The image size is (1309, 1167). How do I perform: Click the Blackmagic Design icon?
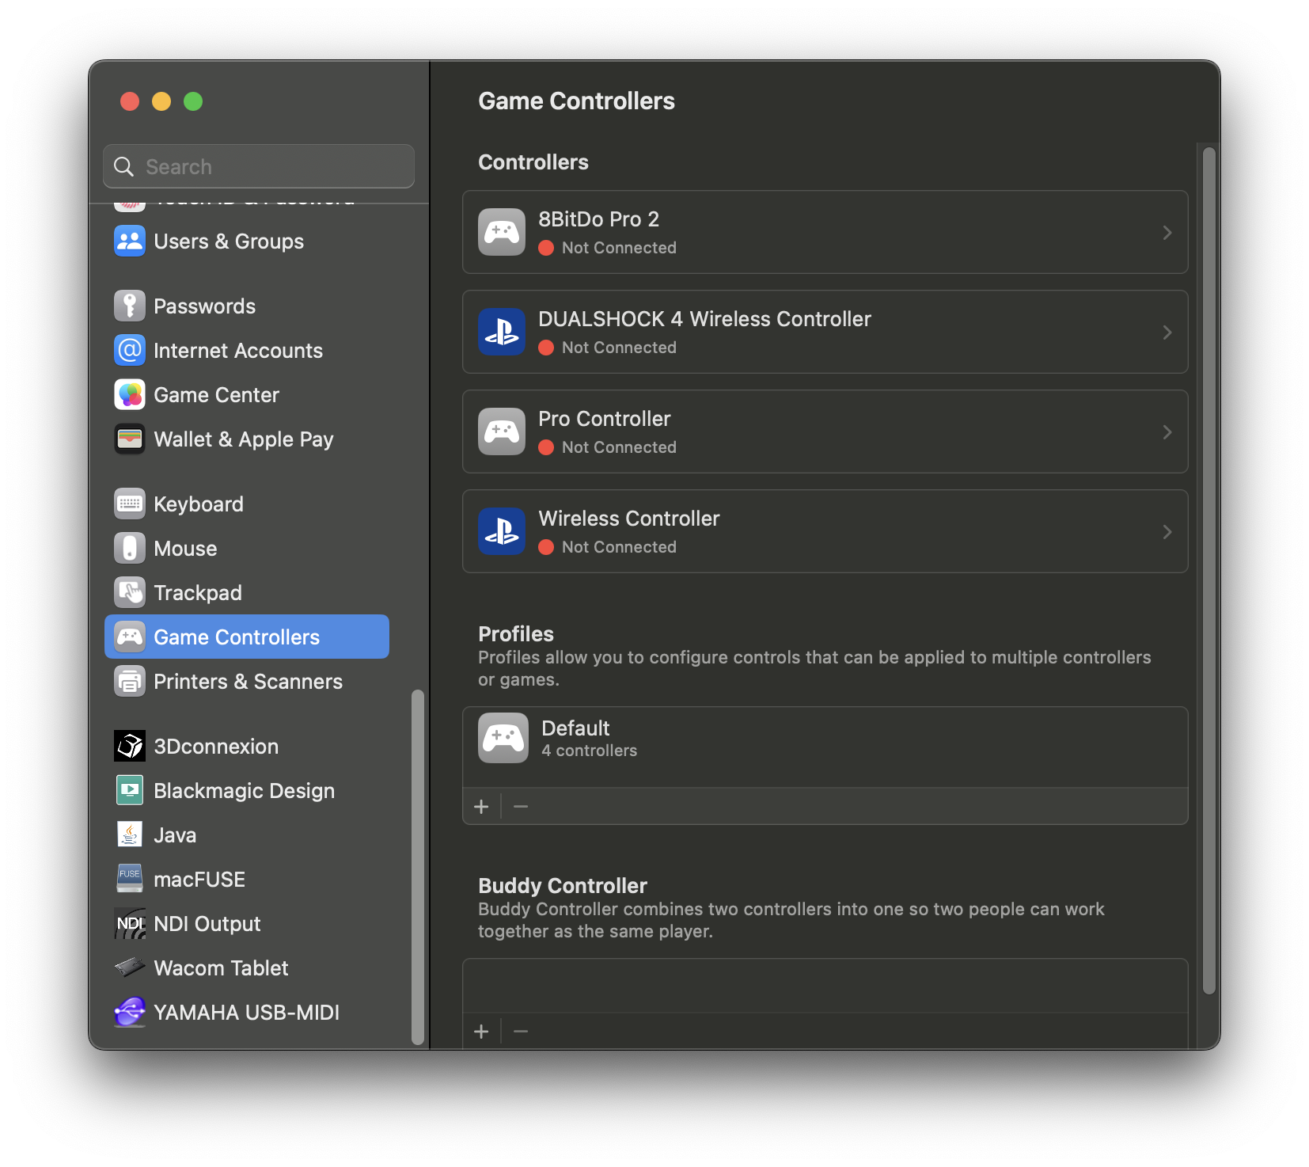pyautogui.click(x=130, y=790)
